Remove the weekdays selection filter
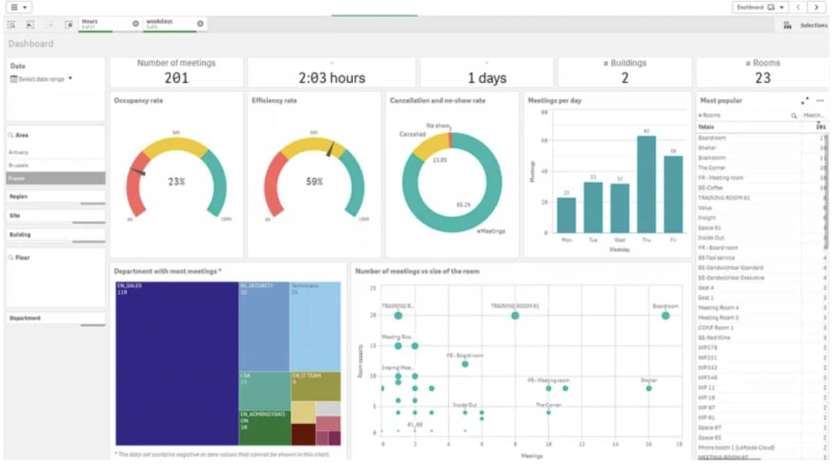 (x=200, y=24)
